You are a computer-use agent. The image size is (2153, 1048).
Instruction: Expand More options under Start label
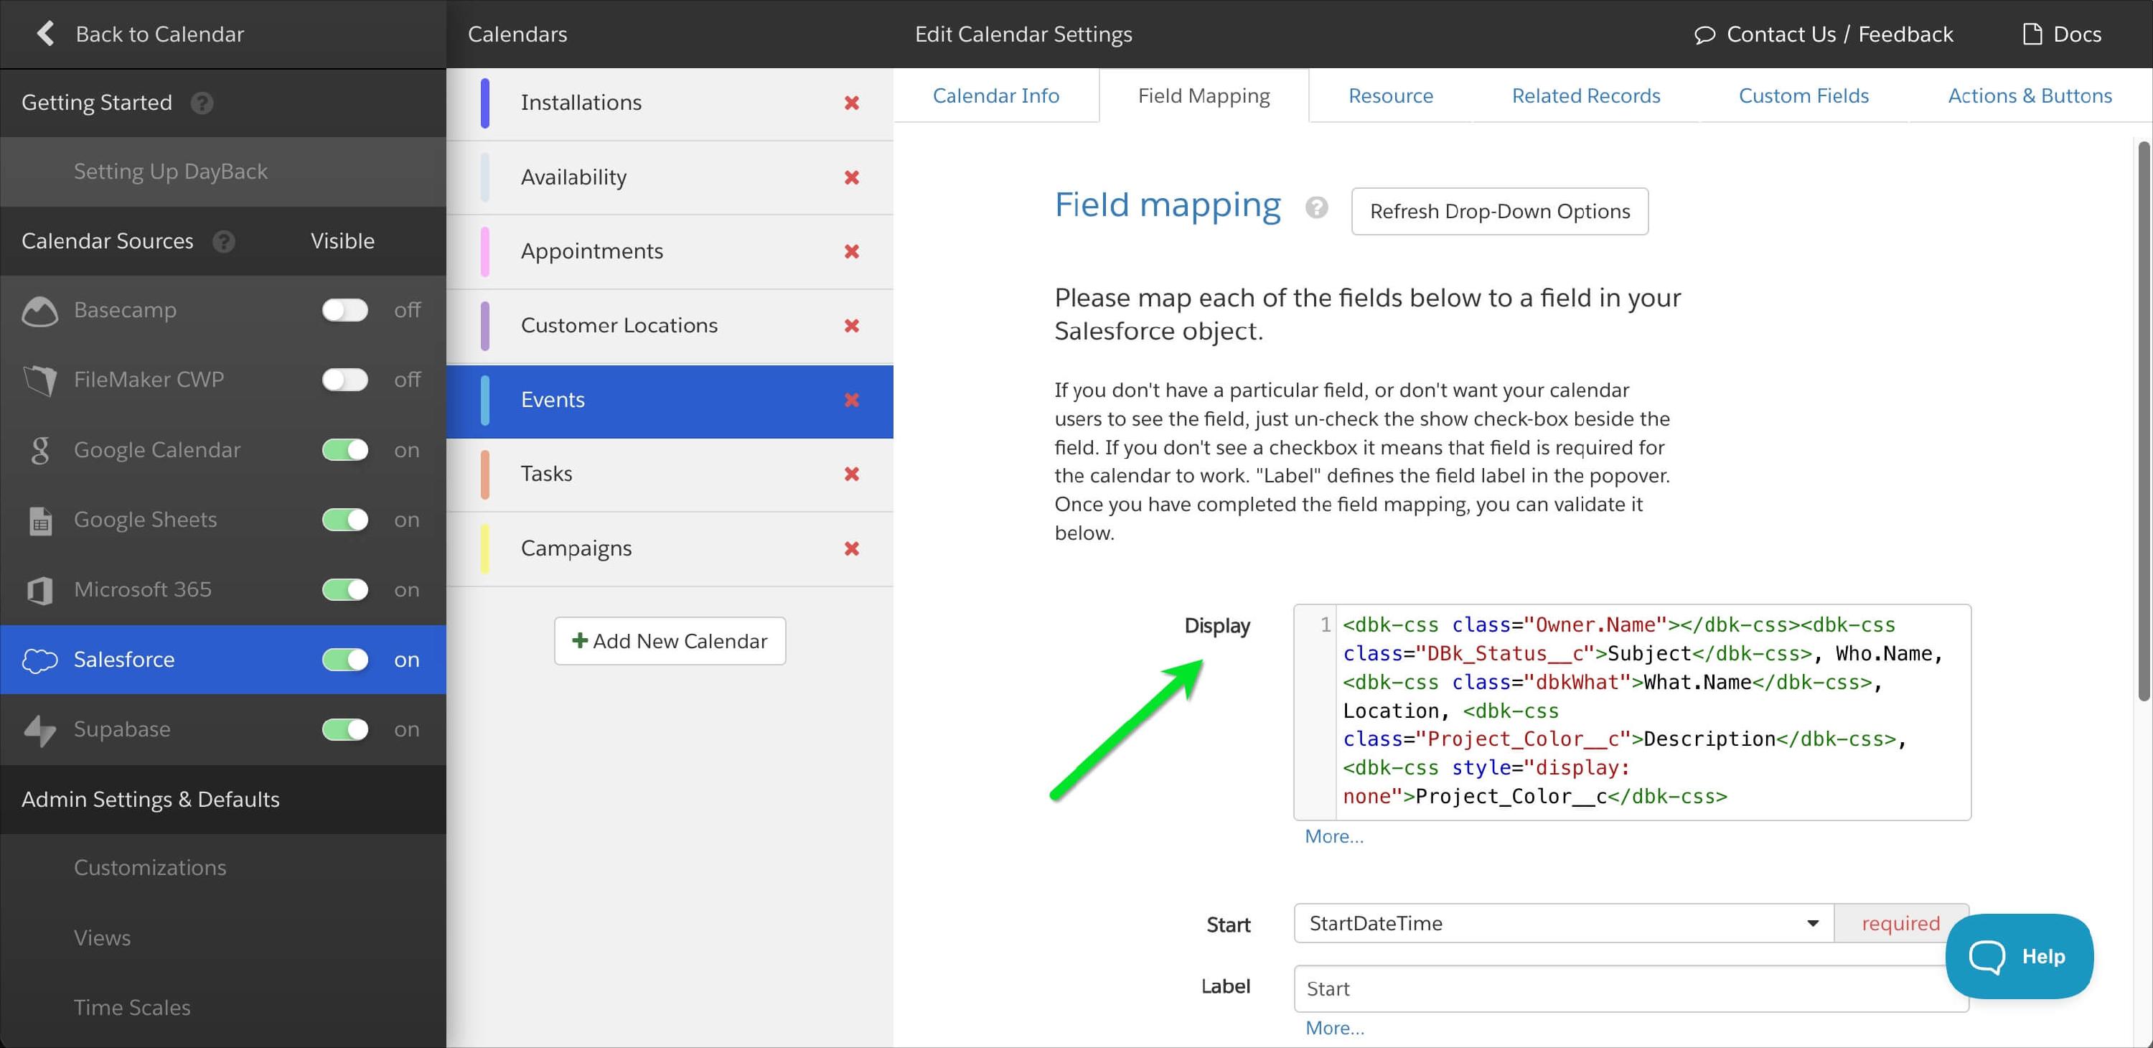point(1335,1028)
